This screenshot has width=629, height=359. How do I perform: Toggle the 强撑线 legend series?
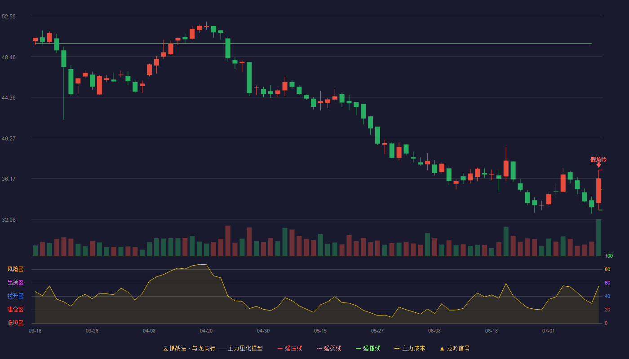coord(368,349)
